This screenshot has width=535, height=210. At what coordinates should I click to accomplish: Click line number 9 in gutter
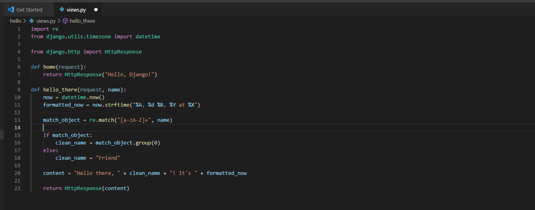coord(19,90)
